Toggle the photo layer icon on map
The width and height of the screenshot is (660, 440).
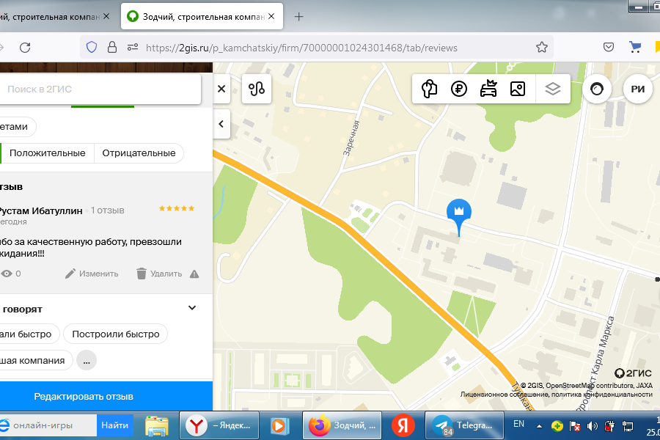click(x=517, y=89)
